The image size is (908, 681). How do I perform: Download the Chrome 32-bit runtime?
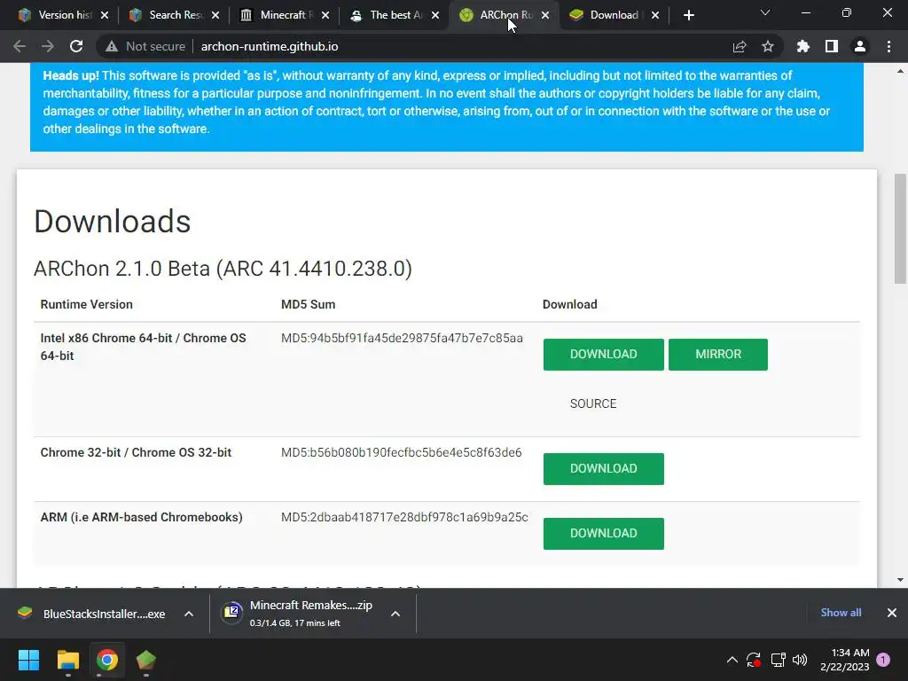pos(603,468)
